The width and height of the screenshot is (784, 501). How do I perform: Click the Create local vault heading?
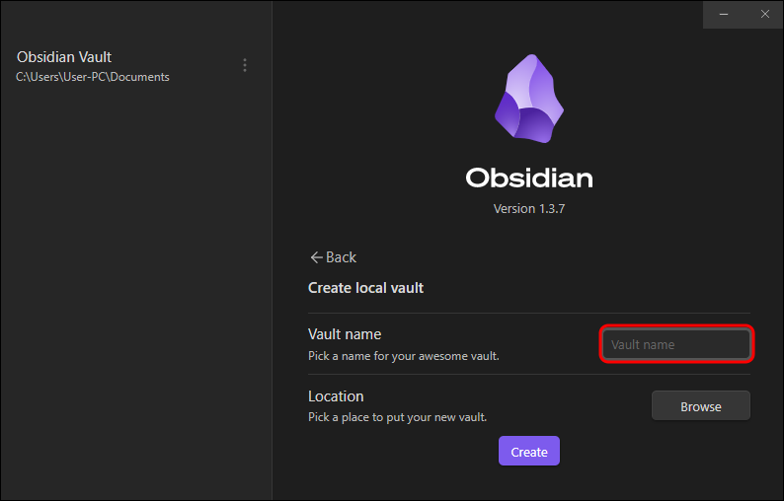(x=365, y=288)
